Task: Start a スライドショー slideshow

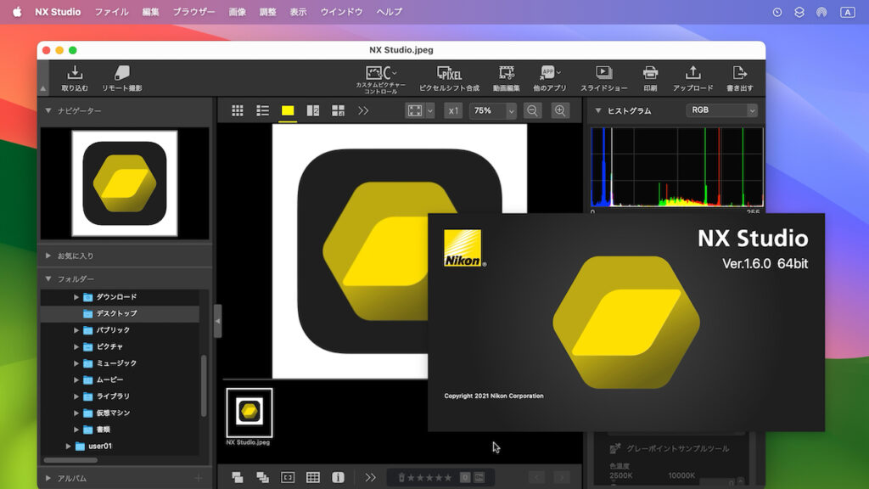Action: point(603,75)
